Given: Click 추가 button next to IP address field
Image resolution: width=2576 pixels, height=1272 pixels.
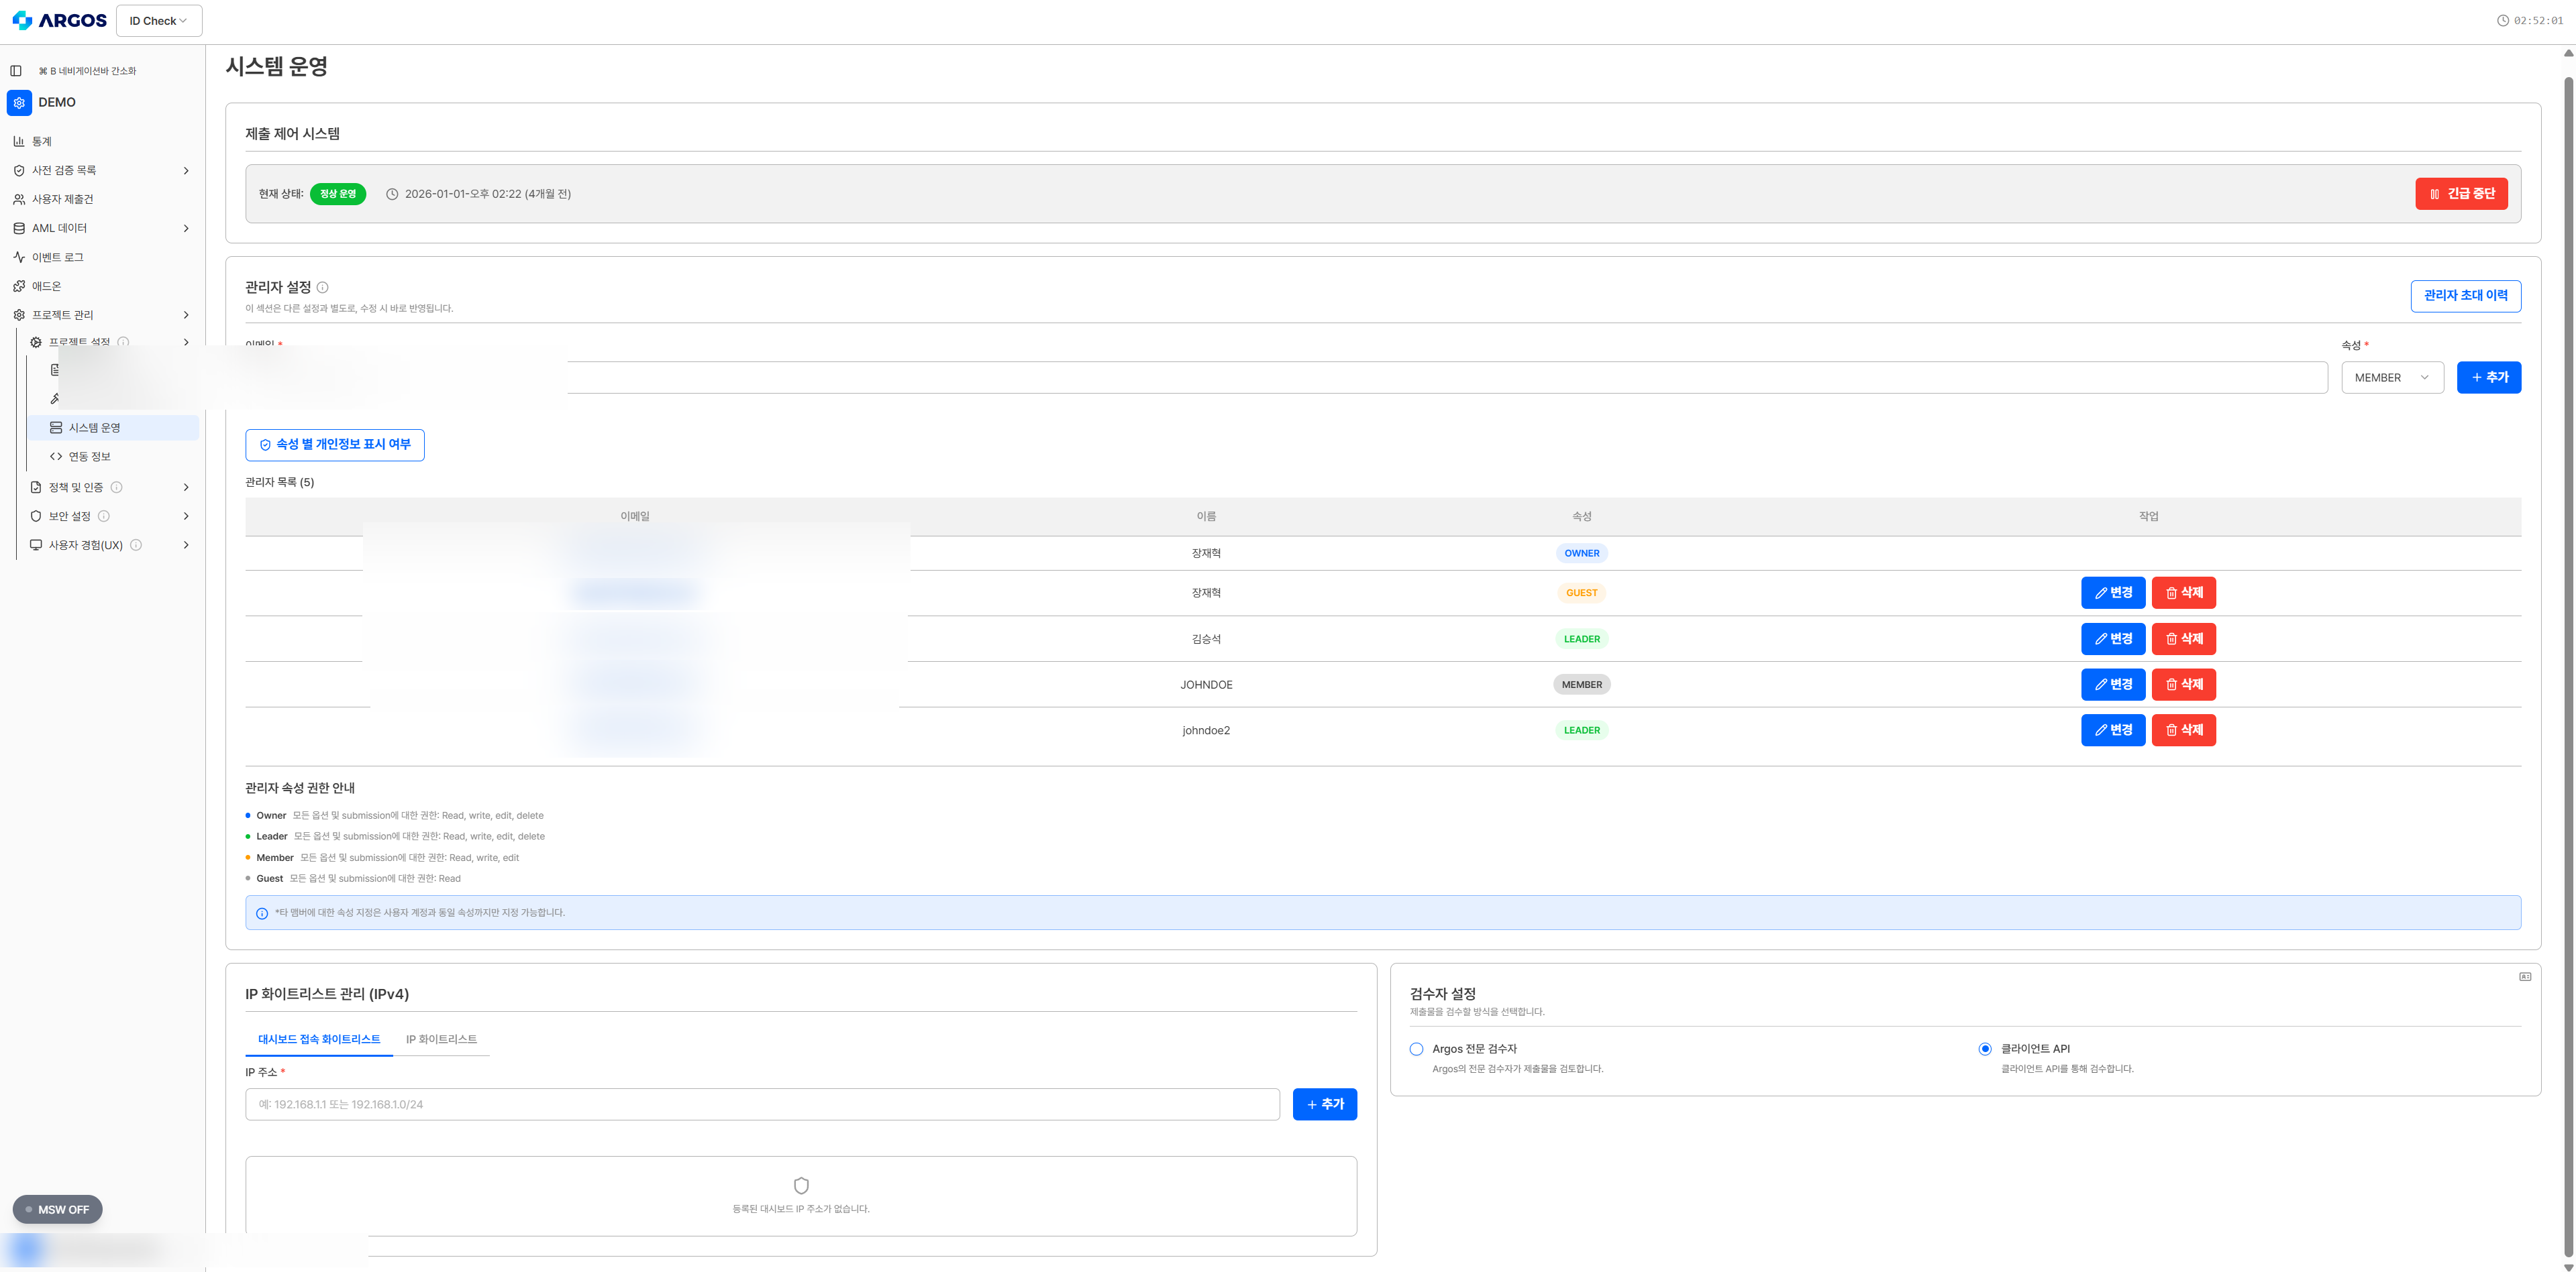Looking at the screenshot, I should 1325,1104.
